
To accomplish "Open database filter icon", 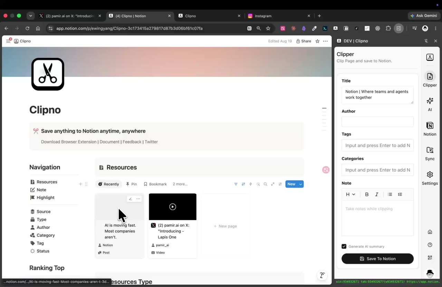I will (236, 184).
